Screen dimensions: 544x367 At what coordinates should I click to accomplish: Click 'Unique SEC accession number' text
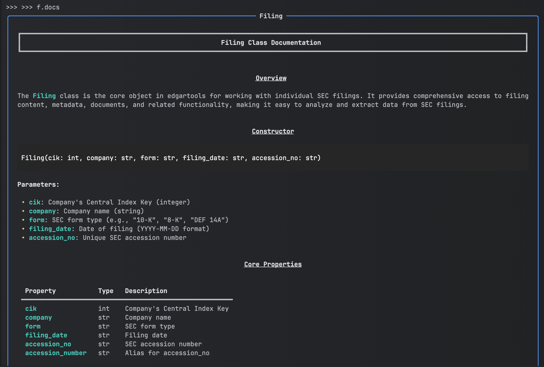point(135,238)
